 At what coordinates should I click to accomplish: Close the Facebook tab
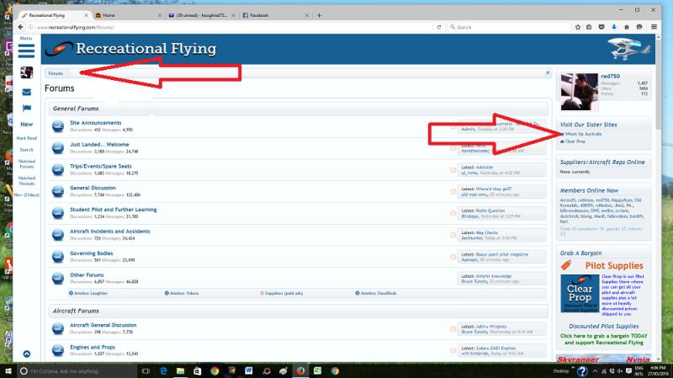pyautogui.click(x=306, y=15)
